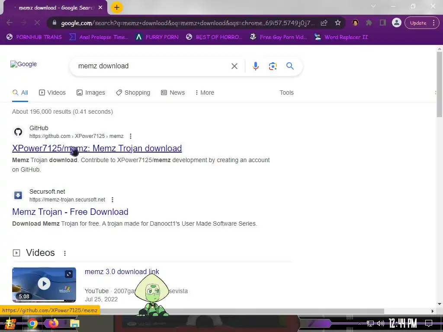Open the Chrome profile avatar
The width and height of the screenshot is (443, 332).
tap(397, 23)
